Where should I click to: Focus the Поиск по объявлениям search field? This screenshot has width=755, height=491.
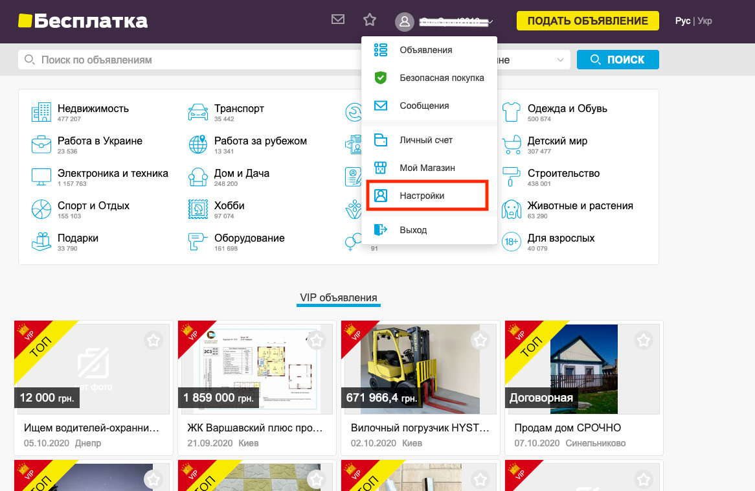tap(190, 60)
